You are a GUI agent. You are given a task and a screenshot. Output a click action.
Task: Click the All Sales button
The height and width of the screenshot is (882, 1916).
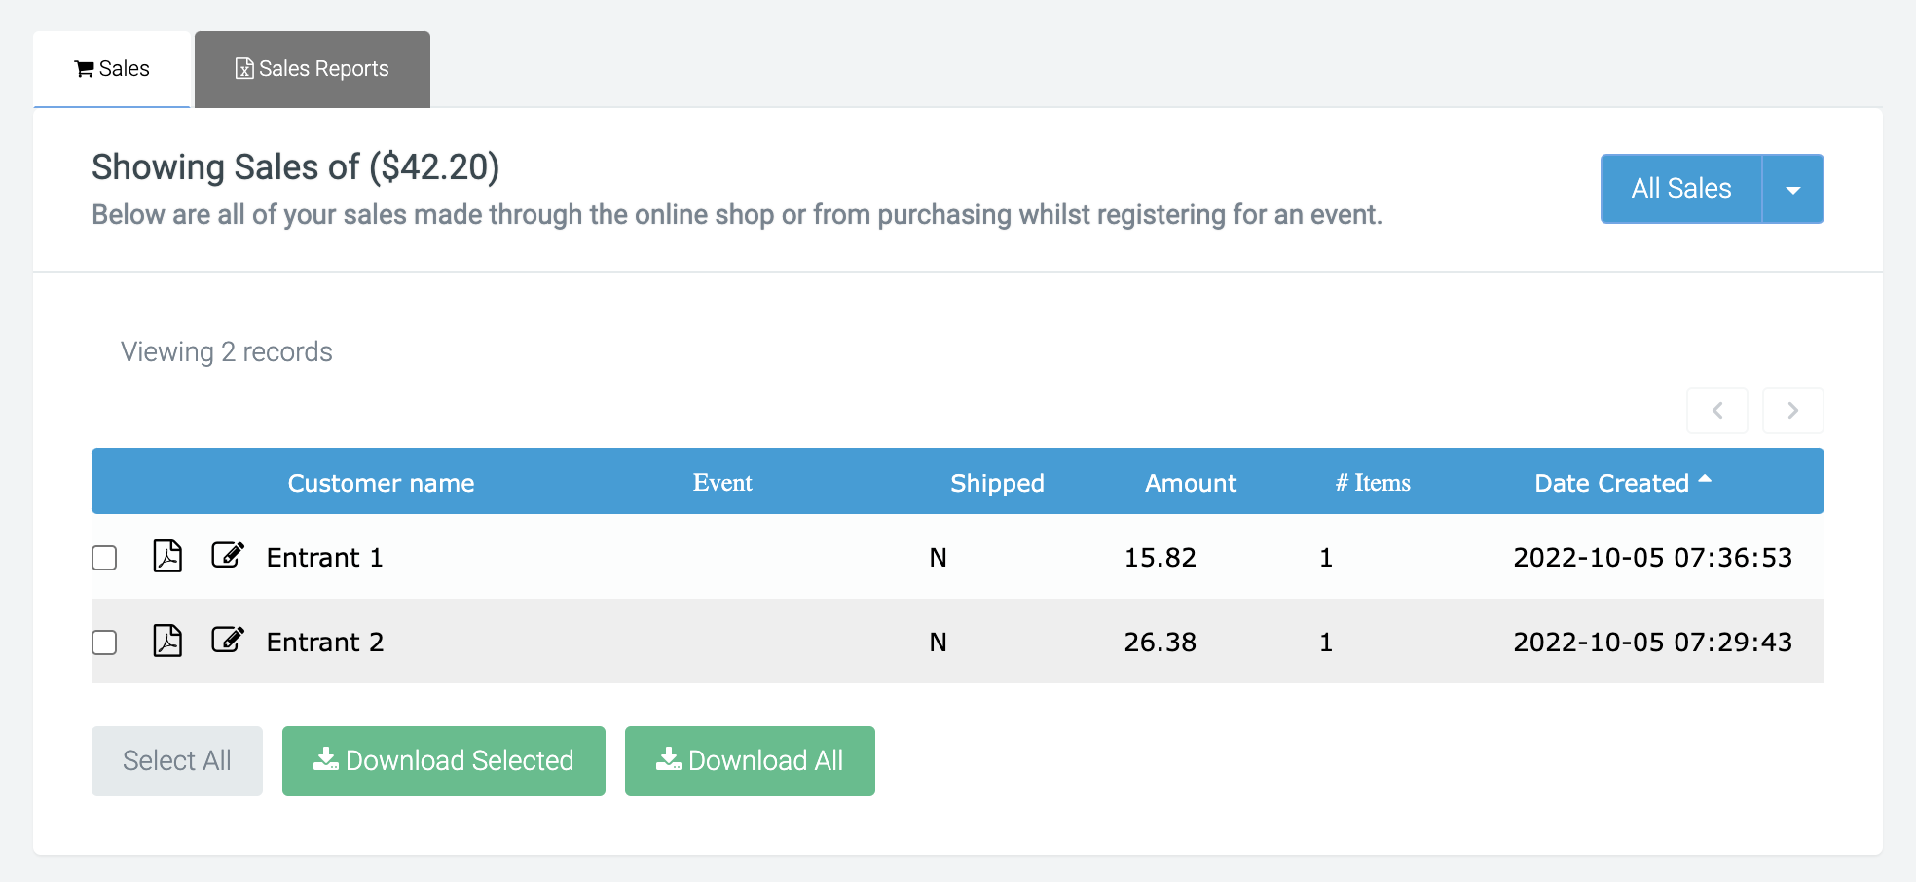pyautogui.click(x=1681, y=189)
